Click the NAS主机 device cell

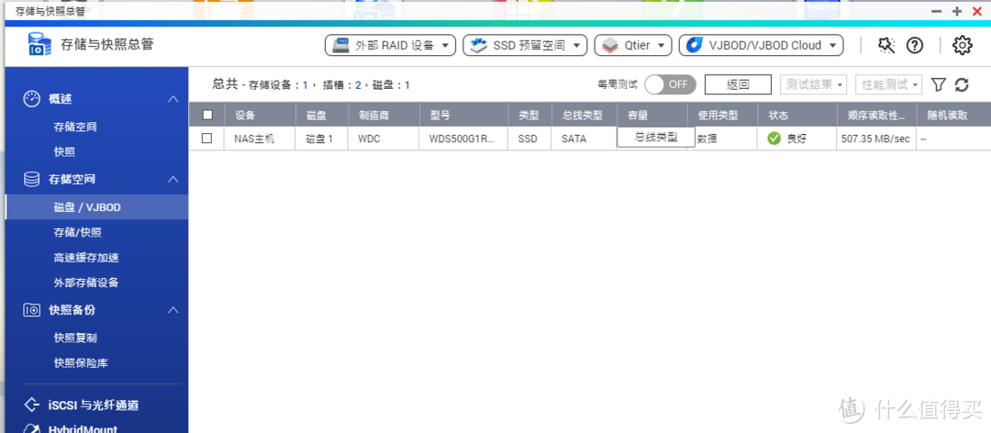tap(260, 139)
